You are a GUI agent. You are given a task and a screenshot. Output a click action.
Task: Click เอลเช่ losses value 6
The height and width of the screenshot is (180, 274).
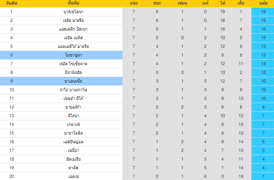(x=205, y=176)
